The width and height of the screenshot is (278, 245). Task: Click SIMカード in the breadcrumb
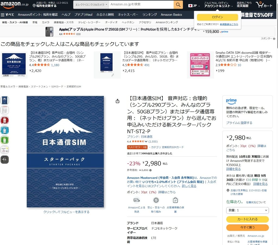[x=57, y=87]
